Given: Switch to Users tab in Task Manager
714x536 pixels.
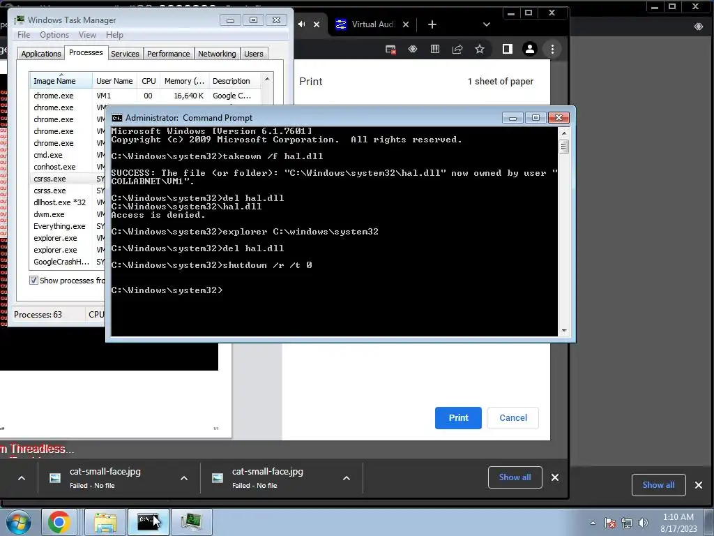Looking at the screenshot, I should (x=254, y=54).
